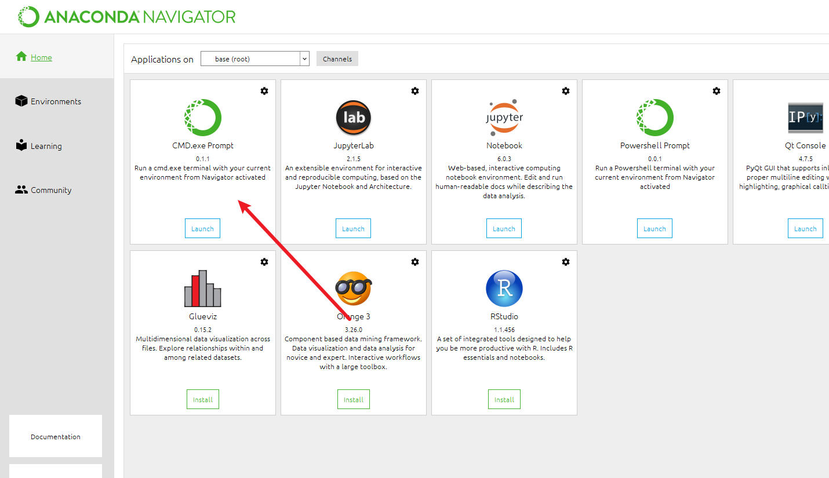Image resolution: width=829 pixels, height=478 pixels.
Task: Click the CMD.exe Prompt application icon
Action: tap(203, 118)
